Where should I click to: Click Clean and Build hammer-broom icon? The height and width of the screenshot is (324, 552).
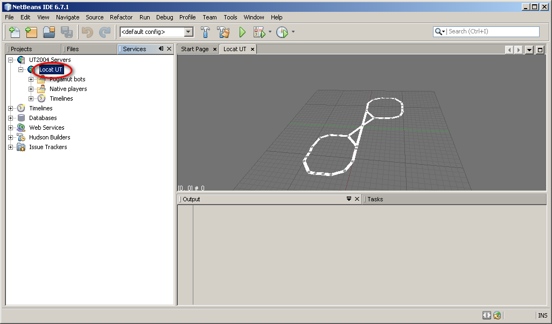(223, 32)
